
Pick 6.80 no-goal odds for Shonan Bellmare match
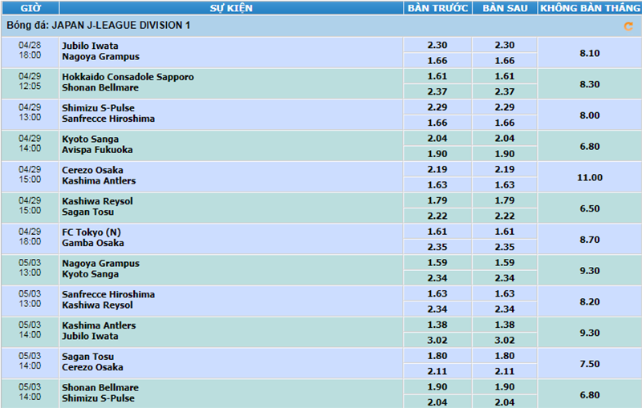tap(589, 394)
